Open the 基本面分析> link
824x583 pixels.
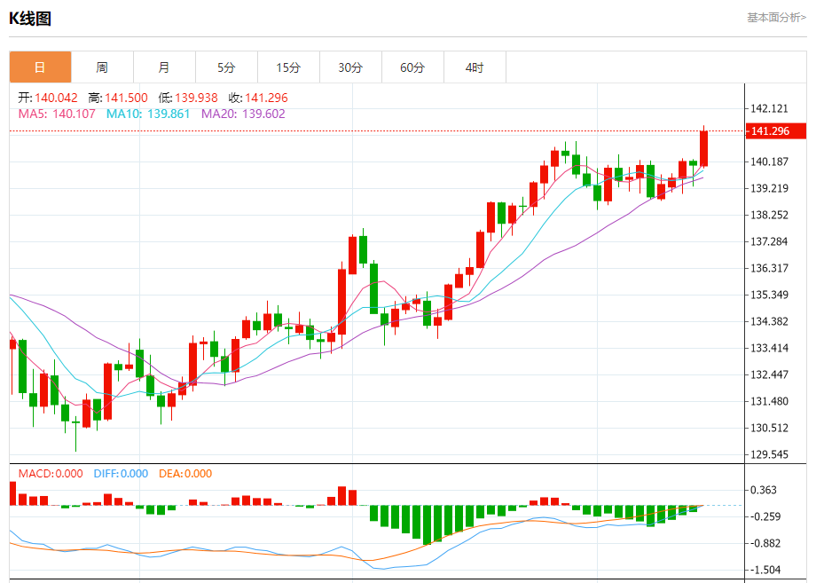(x=776, y=18)
